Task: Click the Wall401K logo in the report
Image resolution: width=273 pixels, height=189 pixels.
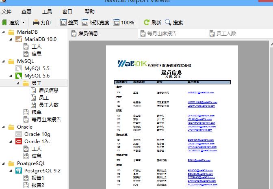Action: (x=132, y=64)
